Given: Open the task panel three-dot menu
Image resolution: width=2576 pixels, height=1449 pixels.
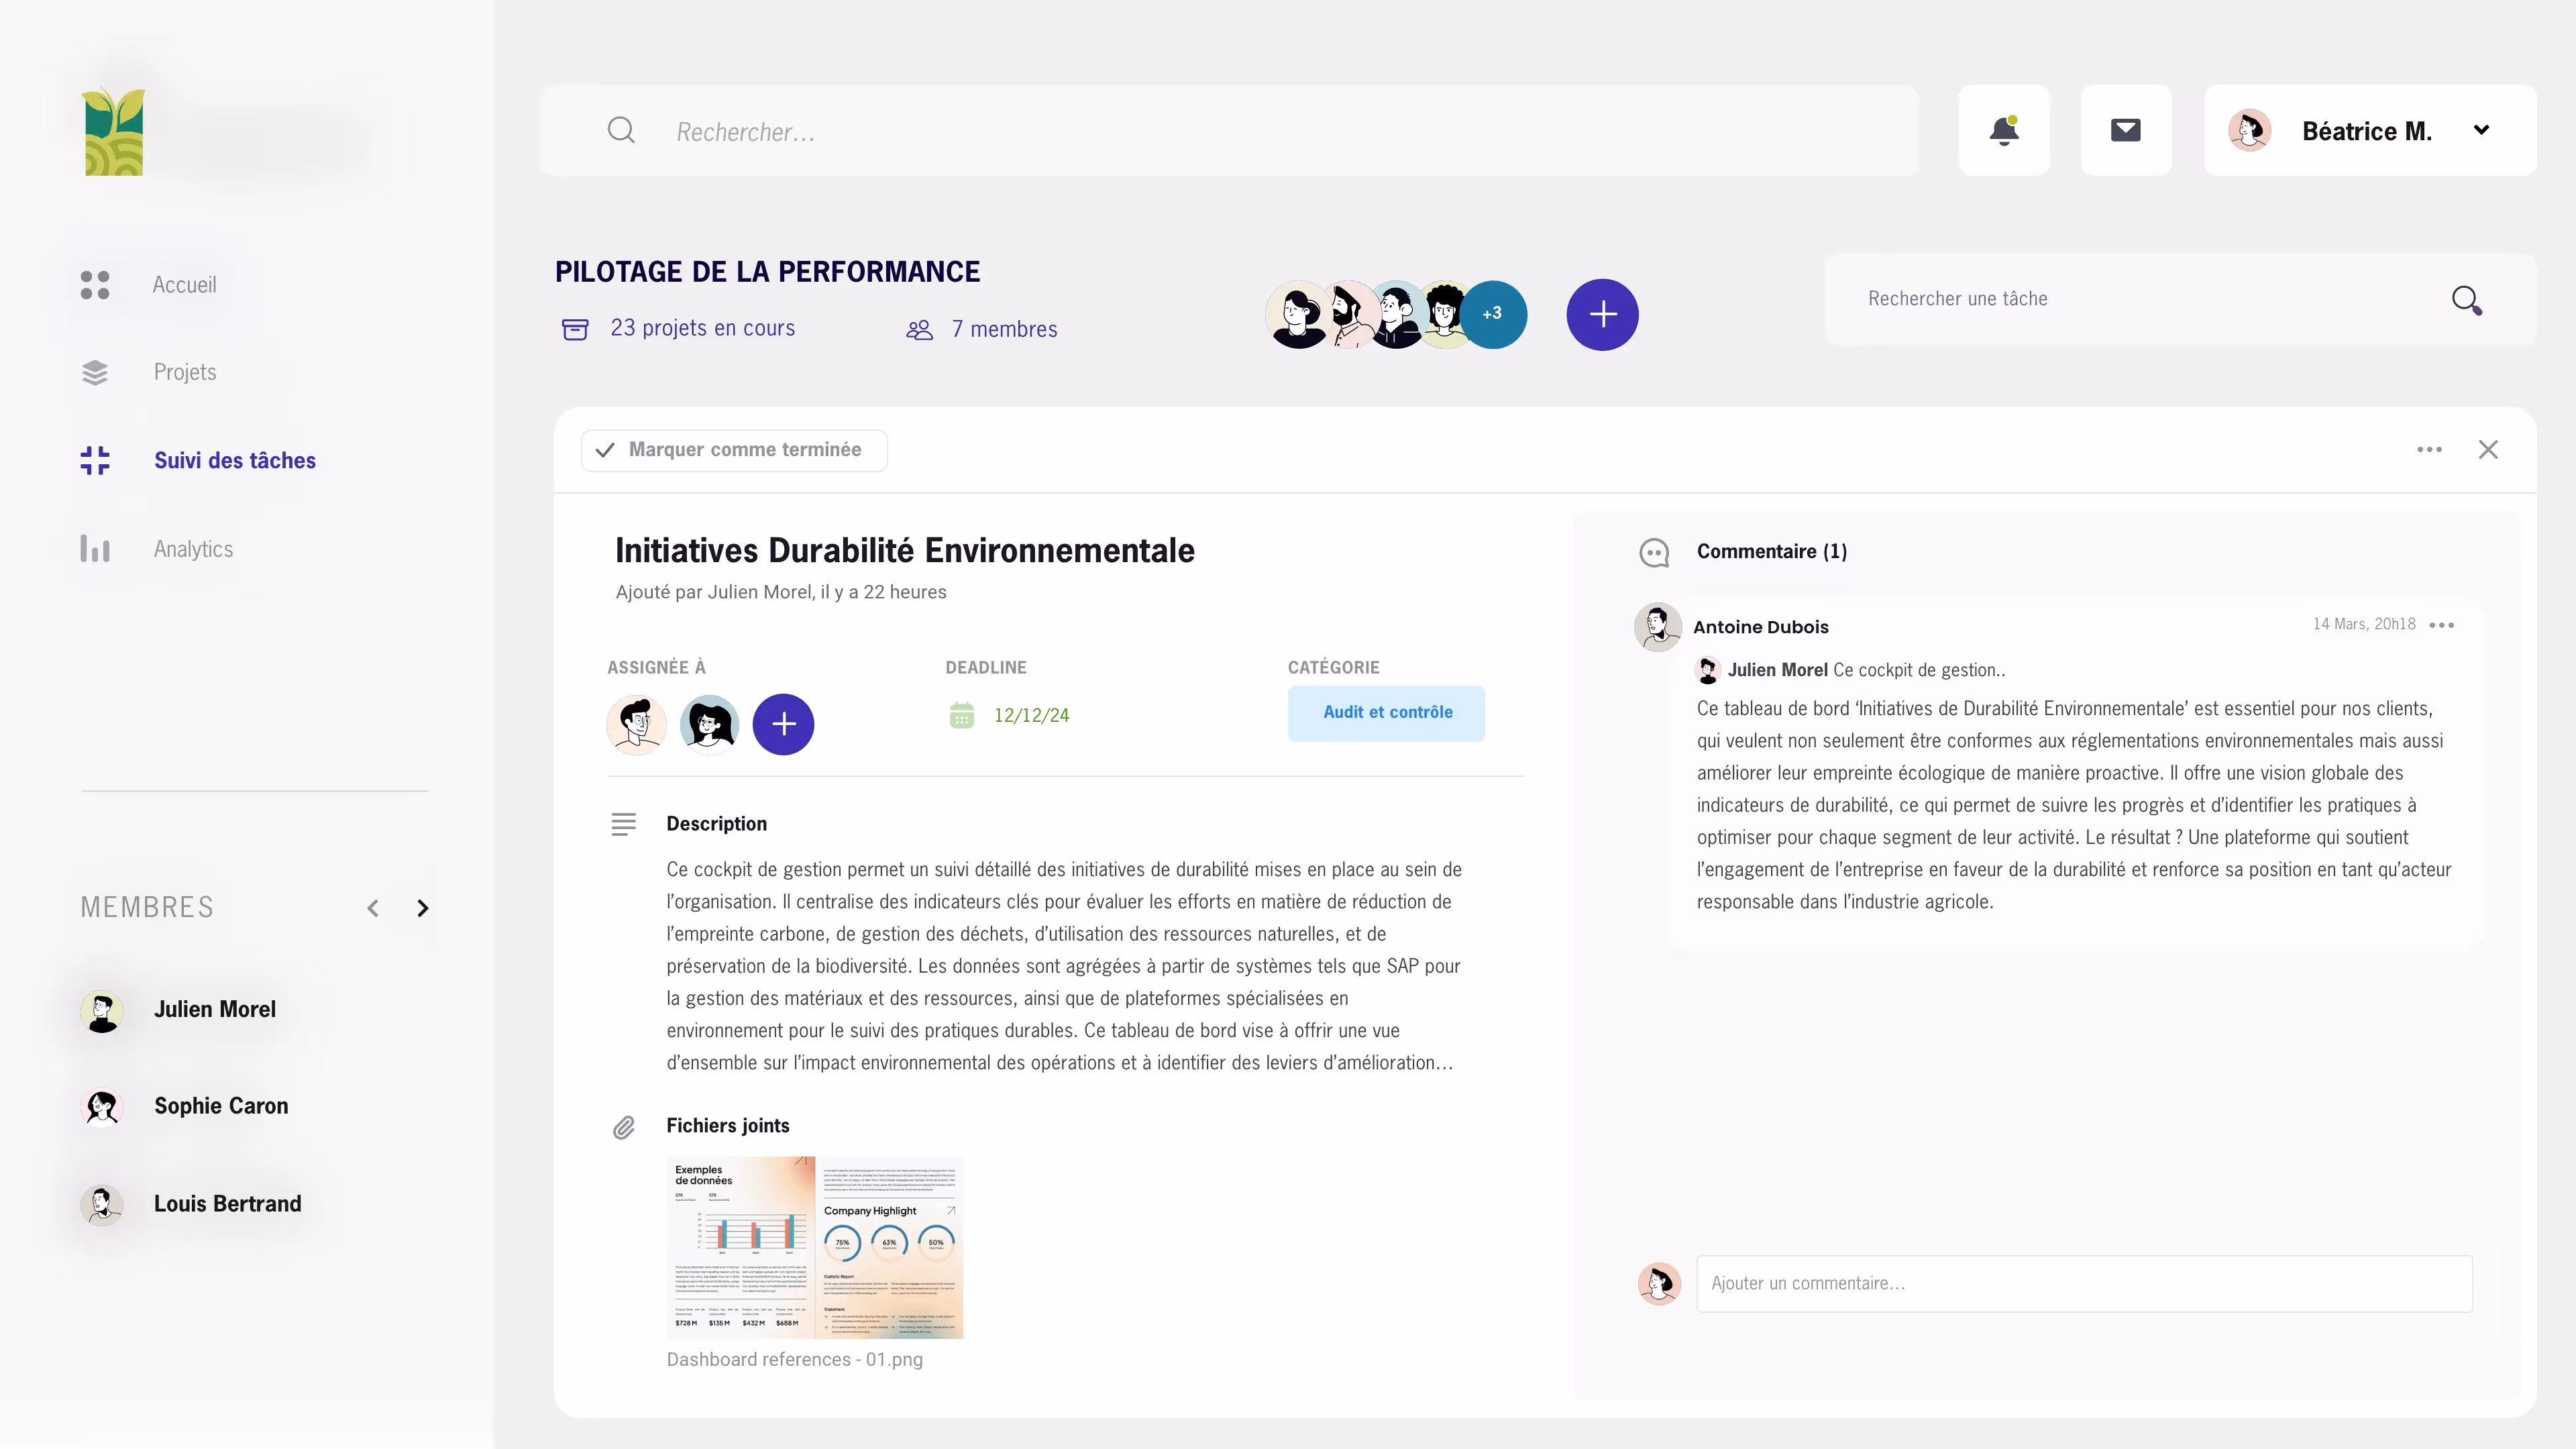Looking at the screenshot, I should coord(2429,450).
